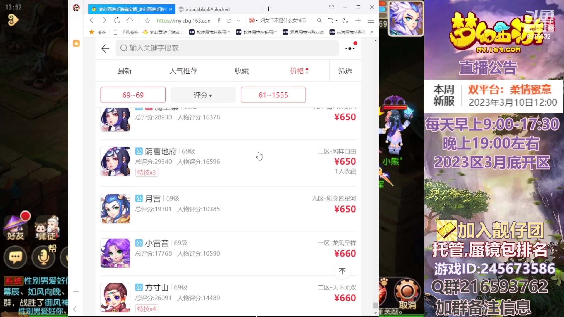The width and height of the screenshot is (564, 317).
Task: Open the 敦煌蜃境神秘事件 bookmark
Action: coord(256,32)
